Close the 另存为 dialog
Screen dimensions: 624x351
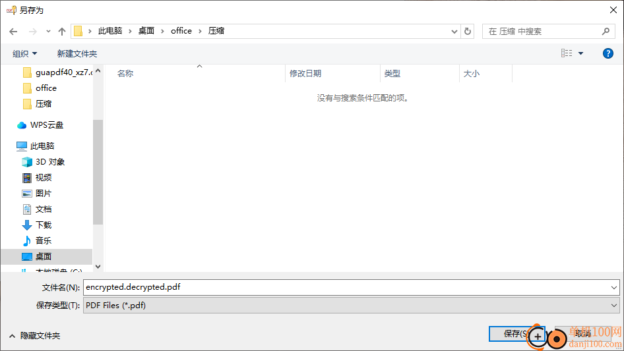(613, 10)
